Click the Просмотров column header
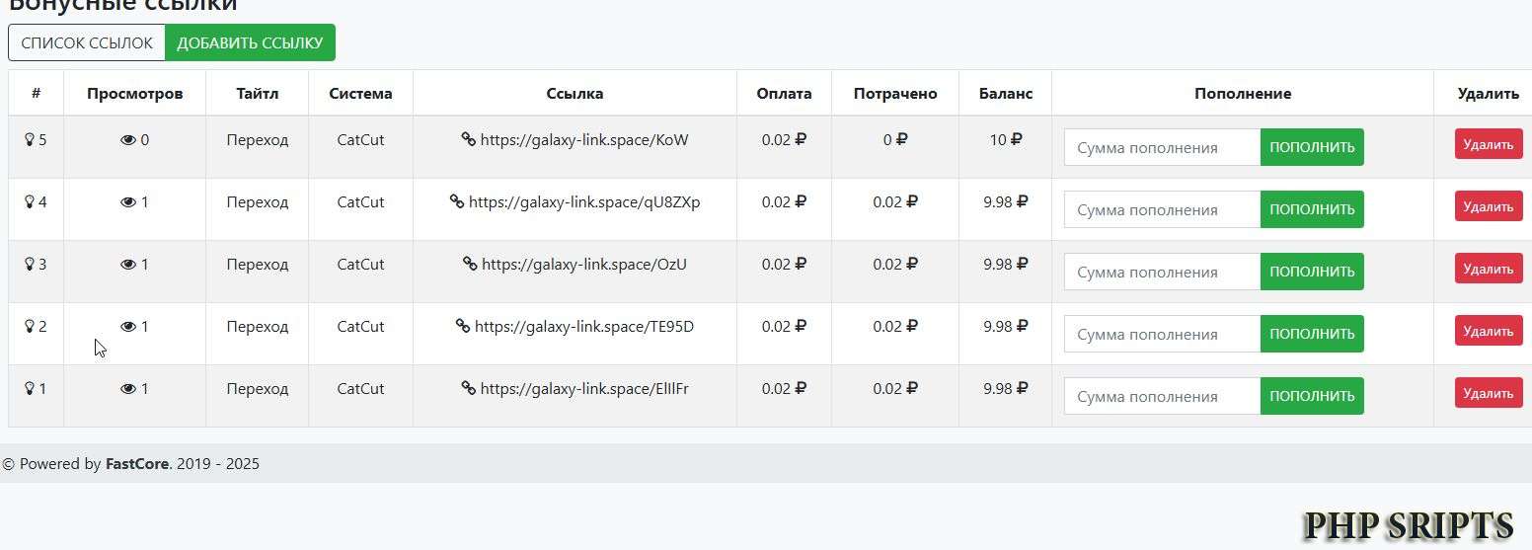The width and height of the screenshot is (1532, 550). pyautogui.click(x=134, y=94)
